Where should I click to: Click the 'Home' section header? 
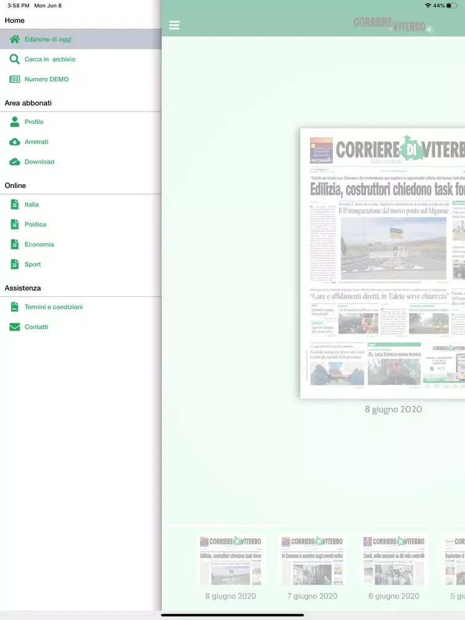(14, 20)
